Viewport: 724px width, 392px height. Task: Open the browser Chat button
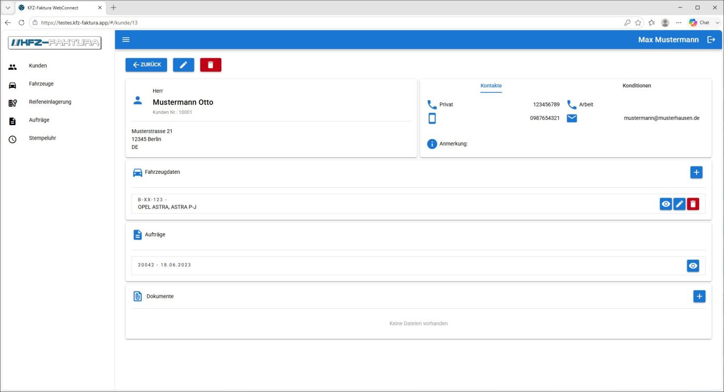[x=699, y=23]
